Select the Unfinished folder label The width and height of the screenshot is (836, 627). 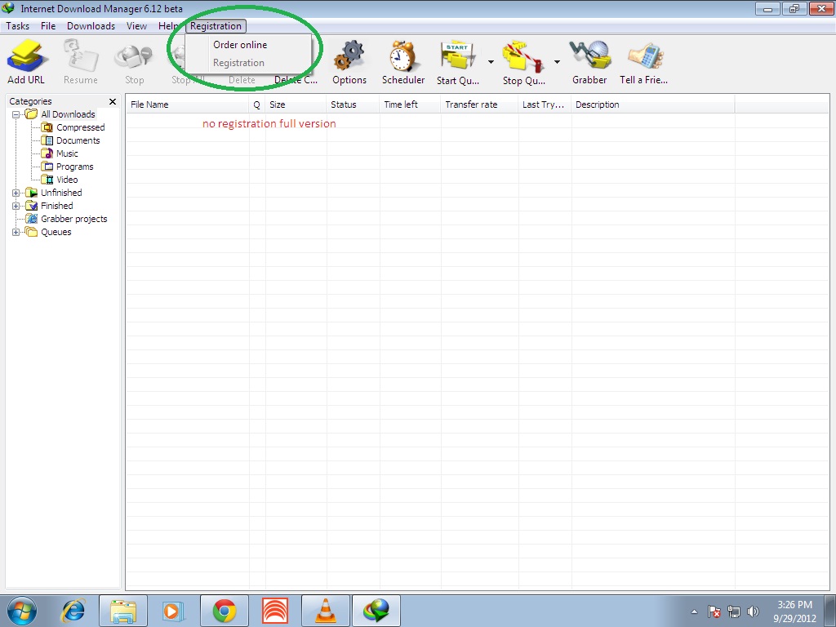(61, 193)
